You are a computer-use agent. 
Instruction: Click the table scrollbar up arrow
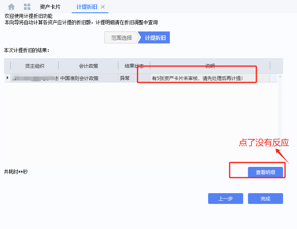280,76
